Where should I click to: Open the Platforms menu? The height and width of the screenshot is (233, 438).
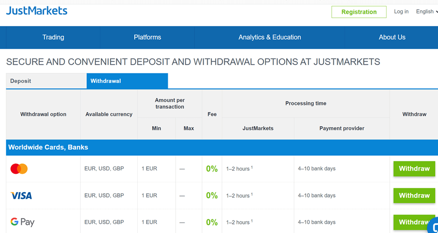tap(147, 37)
